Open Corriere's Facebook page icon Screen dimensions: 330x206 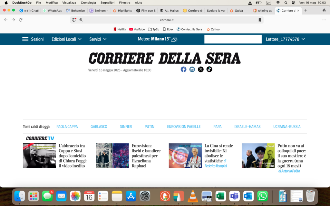click(x=183, y=69)
